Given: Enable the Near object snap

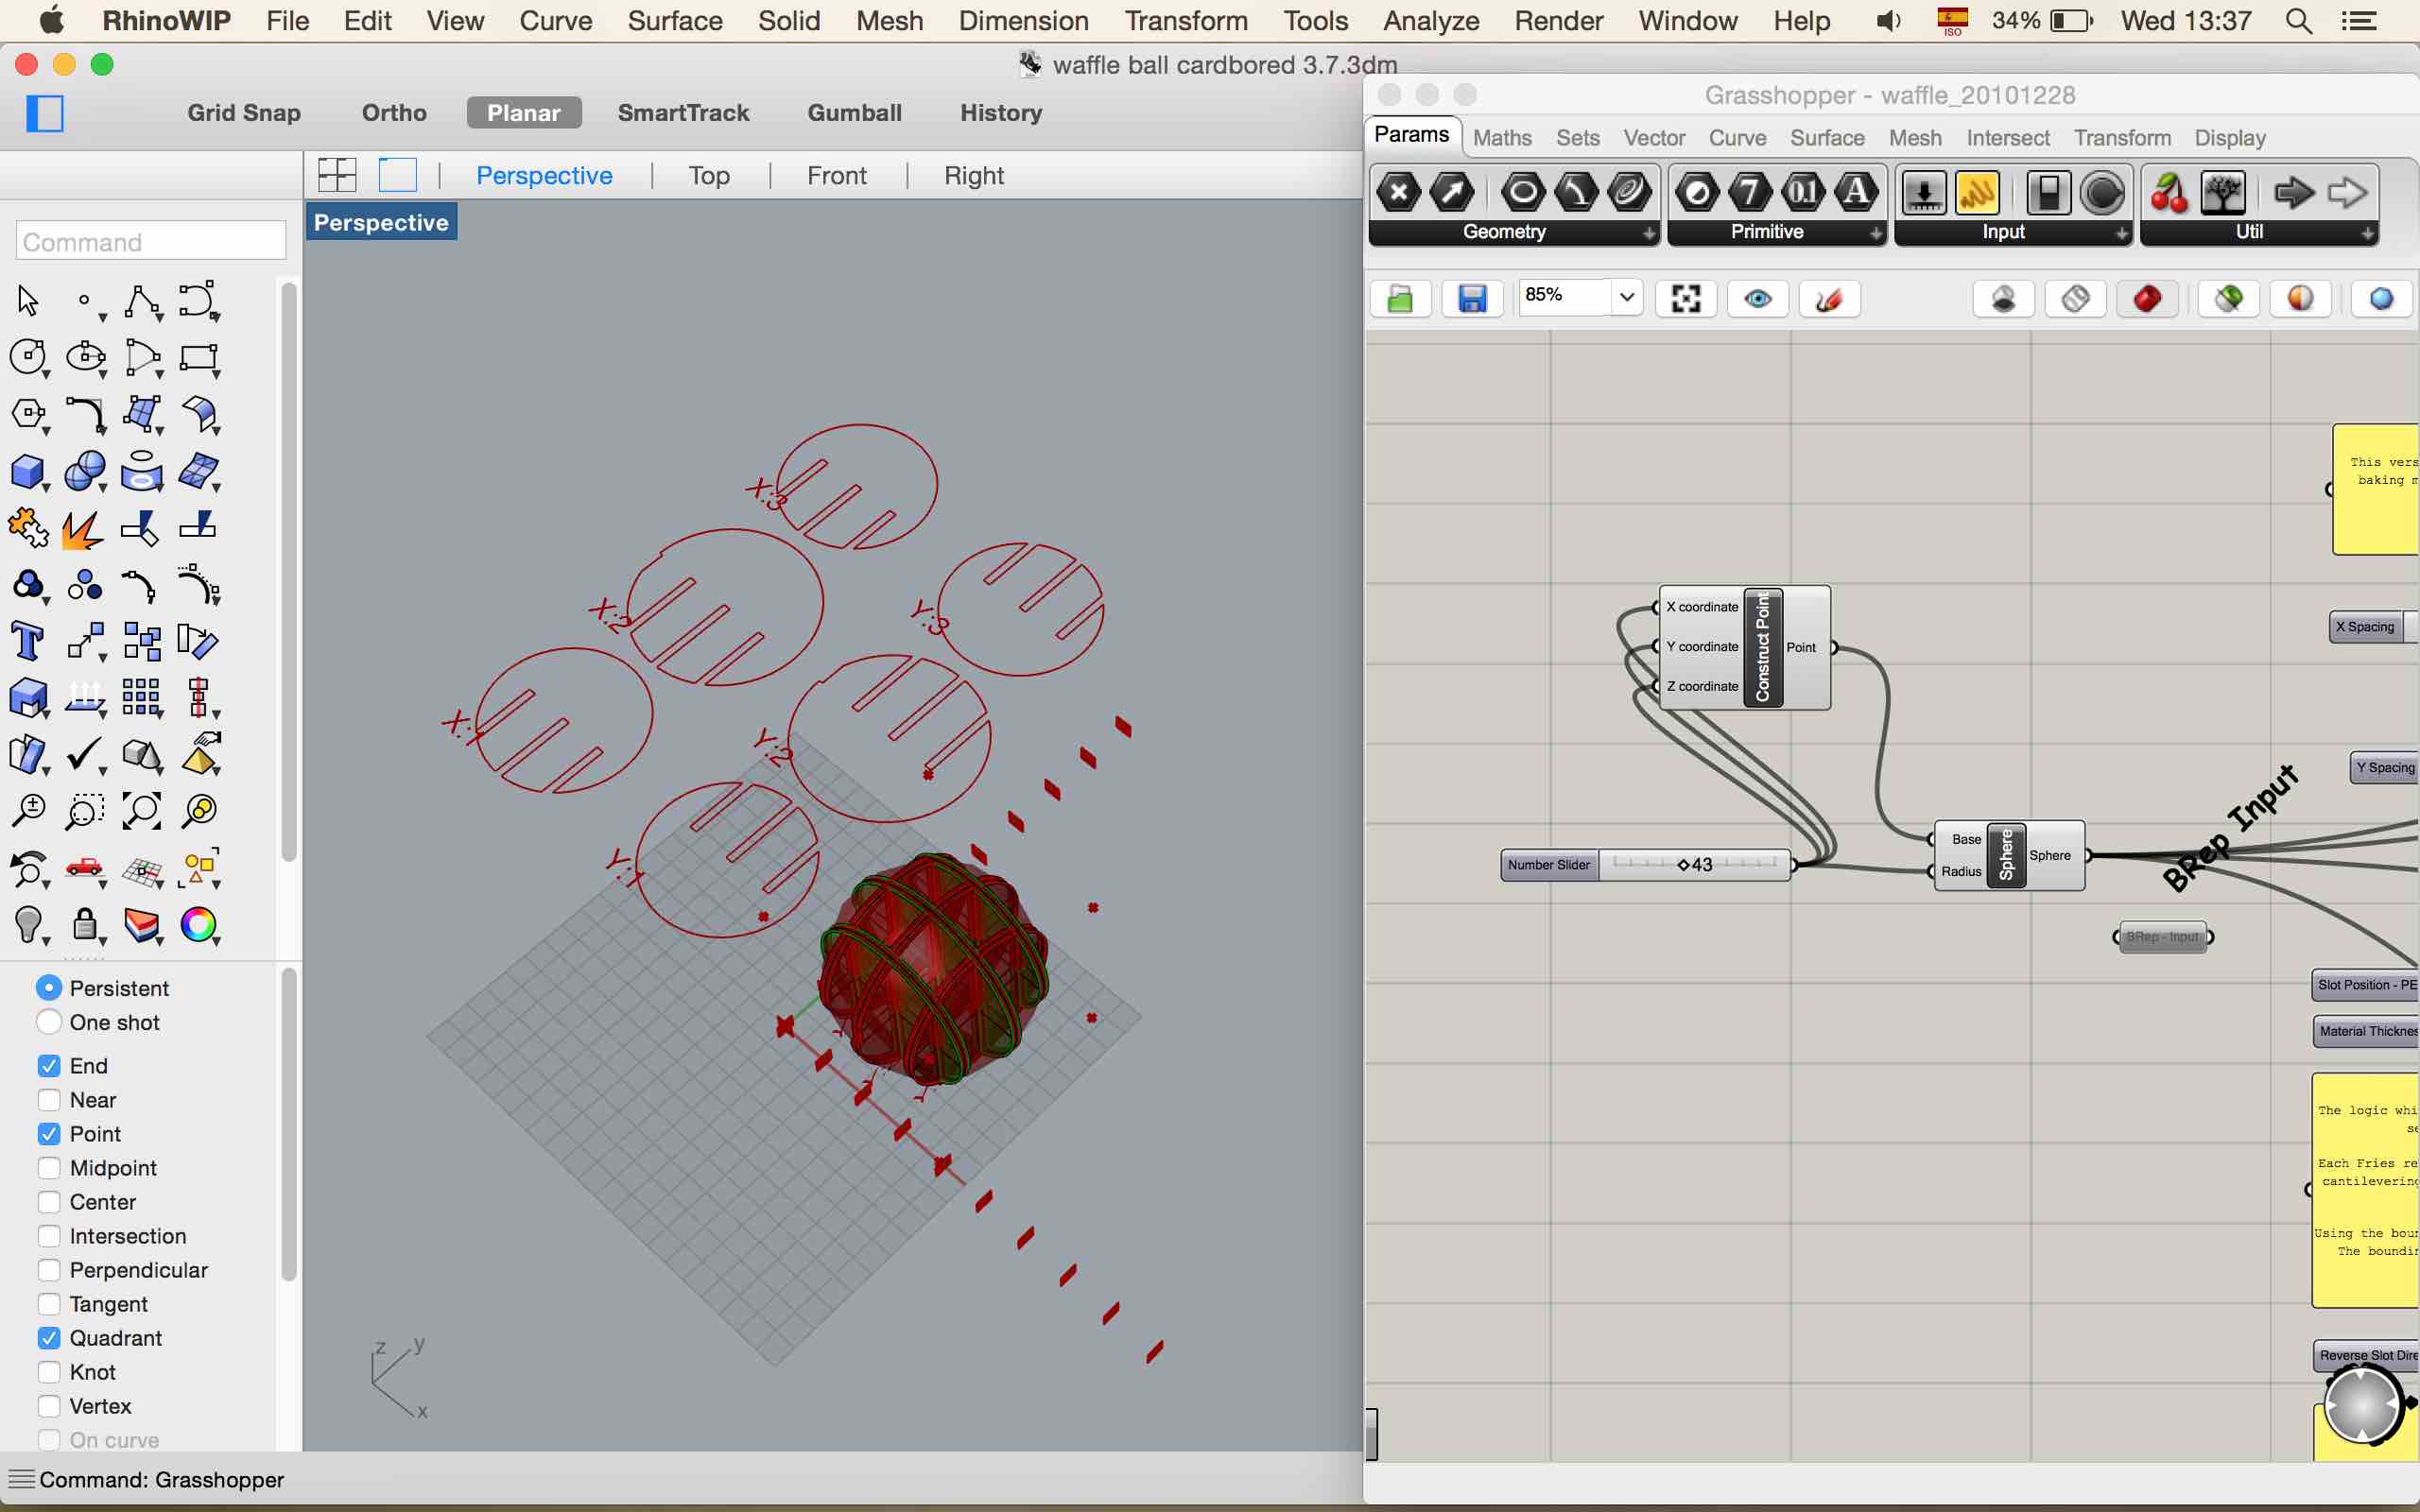Looking at the screenshot, I should coord(49,1100).
